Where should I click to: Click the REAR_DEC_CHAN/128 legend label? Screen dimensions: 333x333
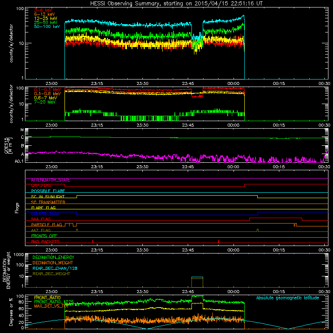[55, 268]
